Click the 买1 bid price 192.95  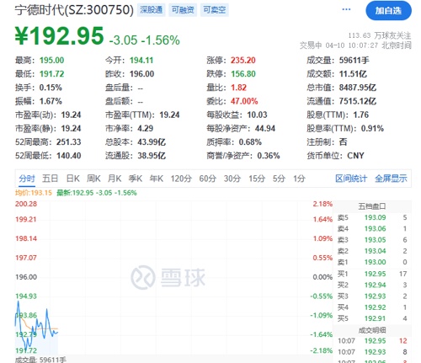tap(375, 274)
